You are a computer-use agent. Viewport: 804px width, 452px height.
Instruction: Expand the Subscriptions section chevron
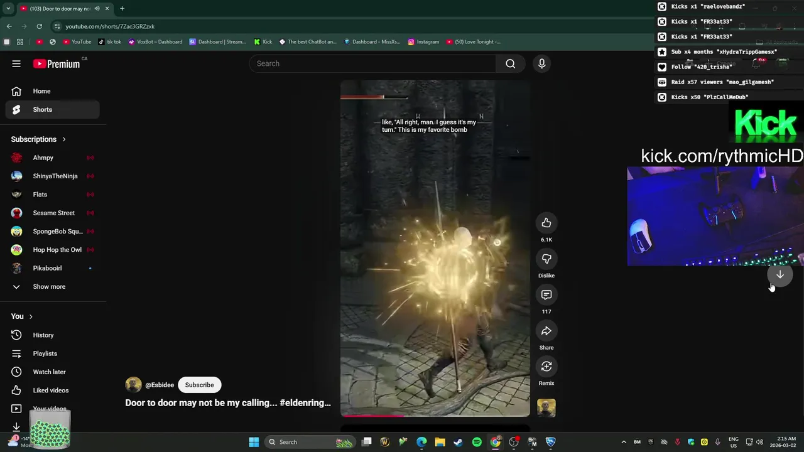63,139
